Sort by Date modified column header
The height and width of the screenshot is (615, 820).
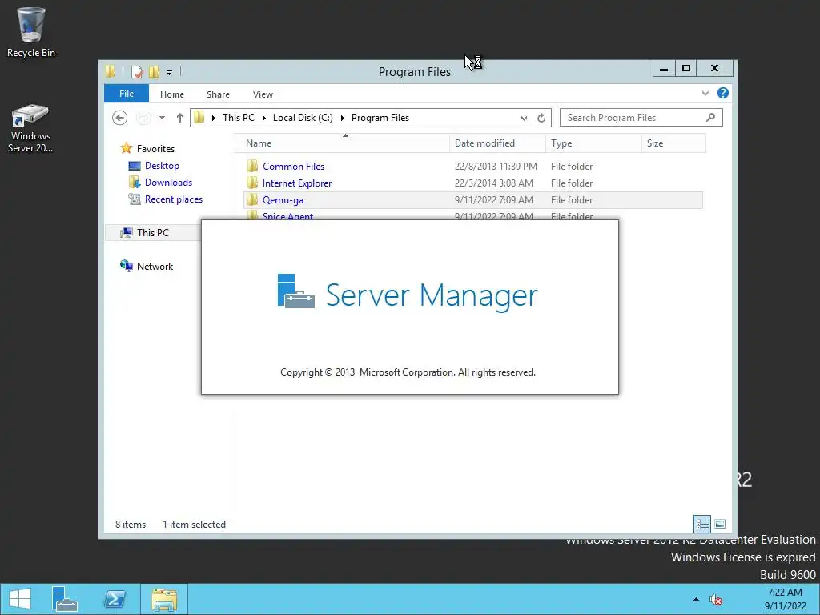[497, 143]
